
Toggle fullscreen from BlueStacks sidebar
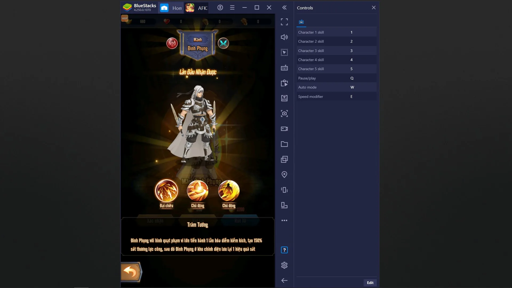(x=284, y=22)
